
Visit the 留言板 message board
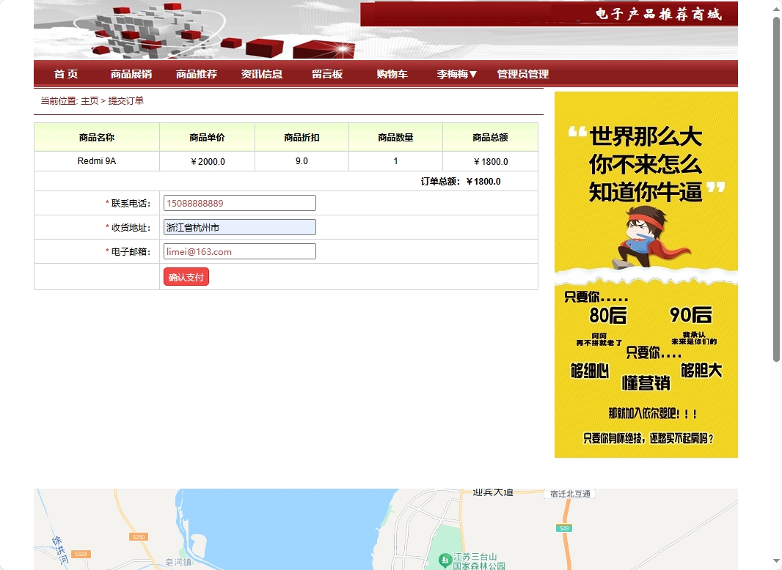click(325, 73)
